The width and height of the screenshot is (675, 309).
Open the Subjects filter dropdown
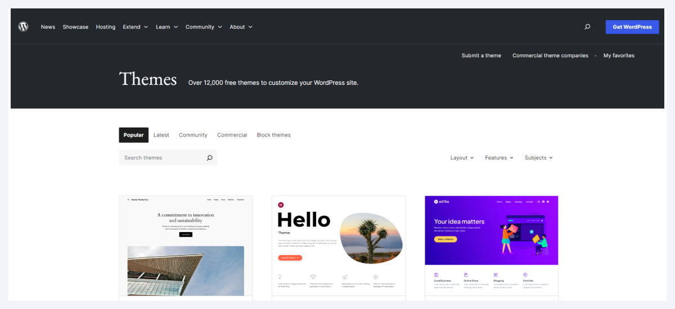pyautogui.click(x=539, y=158)
